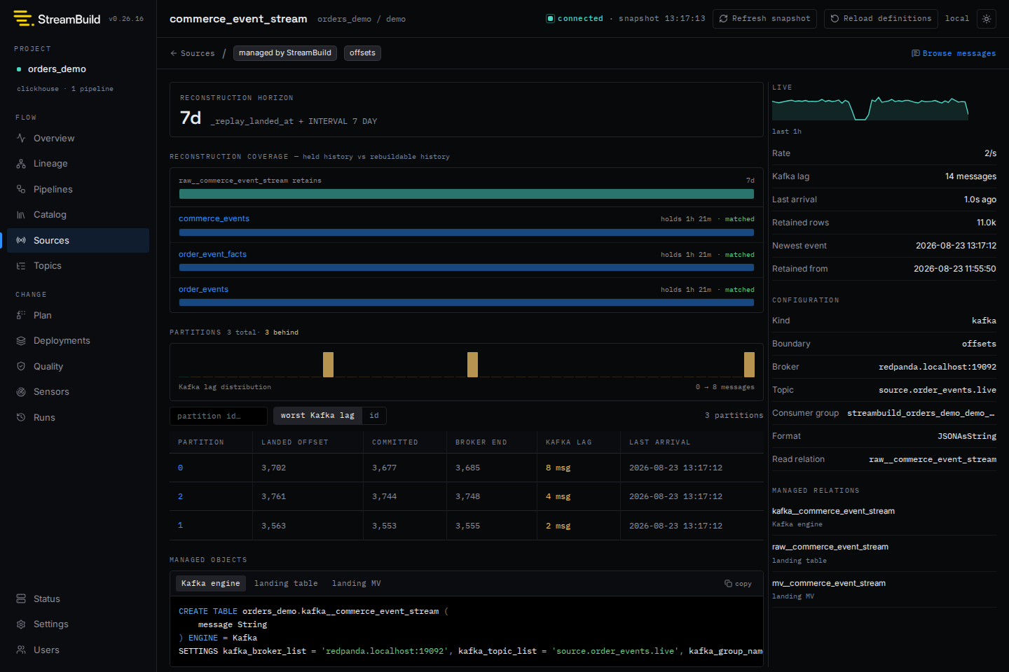This screenshot has width=1009, height=672.
Task: Open the Browse messages link
Action: [x=954, y=53]
